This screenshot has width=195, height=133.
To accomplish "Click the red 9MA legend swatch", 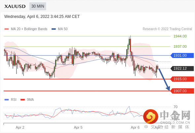I will [x=22, y=100].
